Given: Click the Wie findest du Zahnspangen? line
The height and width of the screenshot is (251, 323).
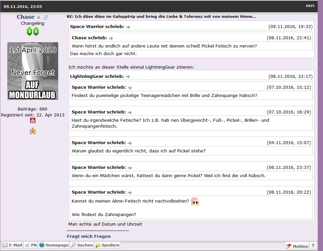Looking at the screenshot, I should (104, 214).
